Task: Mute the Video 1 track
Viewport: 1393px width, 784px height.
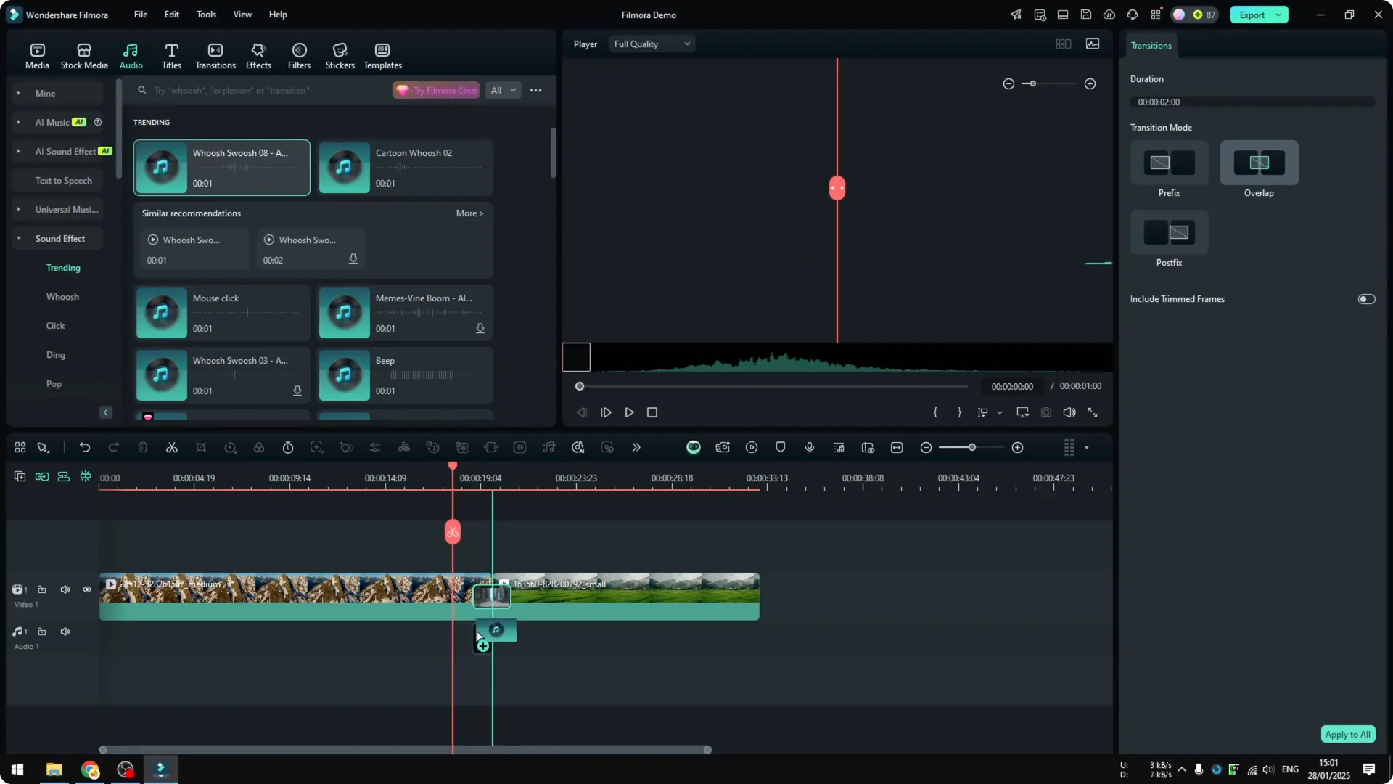Action: pos(65,589)
